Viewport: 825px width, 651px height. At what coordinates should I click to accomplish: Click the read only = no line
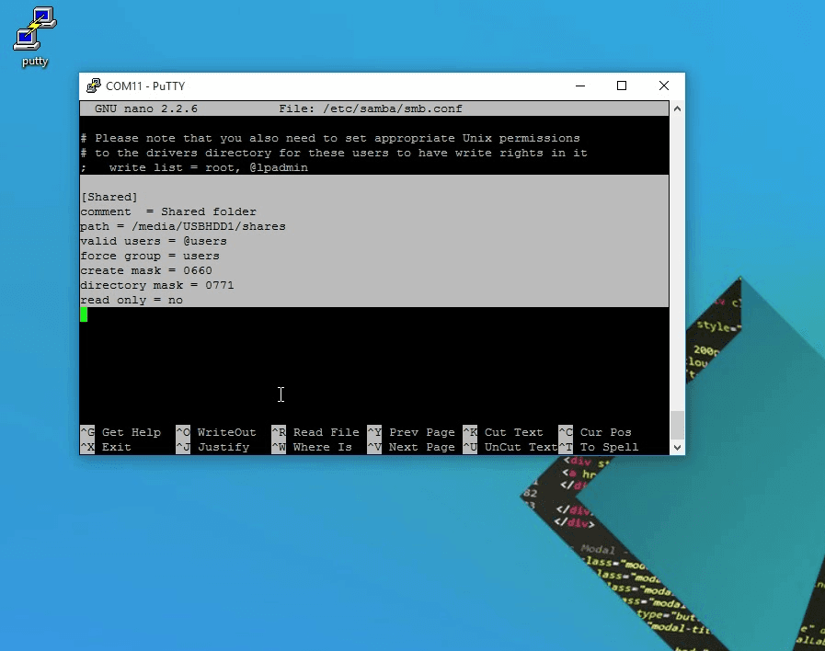[x=132, y=300]
